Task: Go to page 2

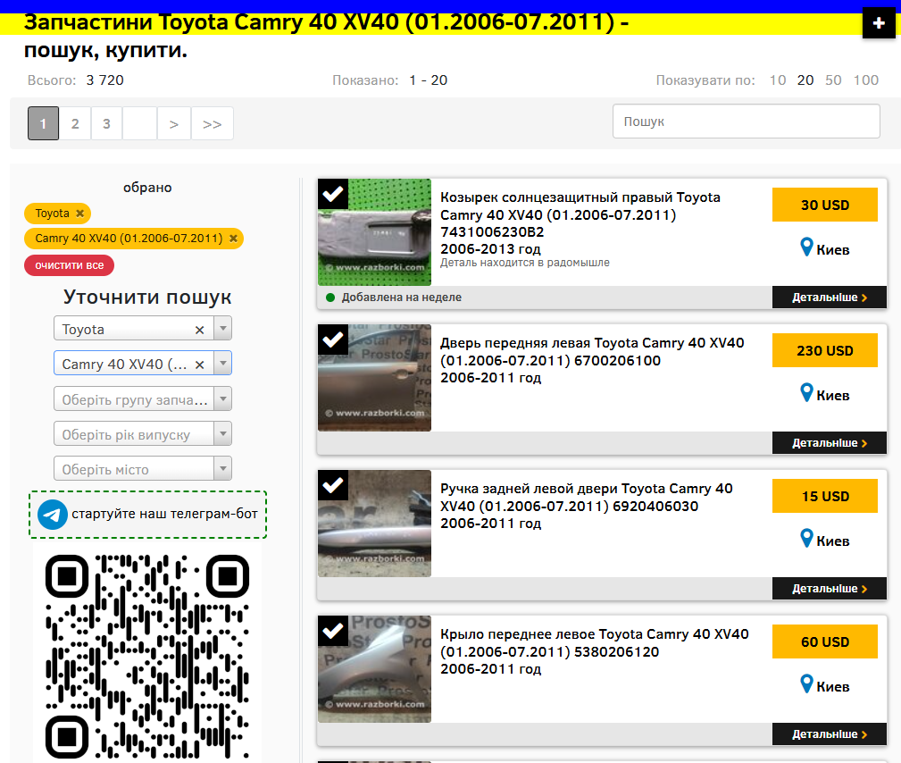Action: tap(75, 123)
